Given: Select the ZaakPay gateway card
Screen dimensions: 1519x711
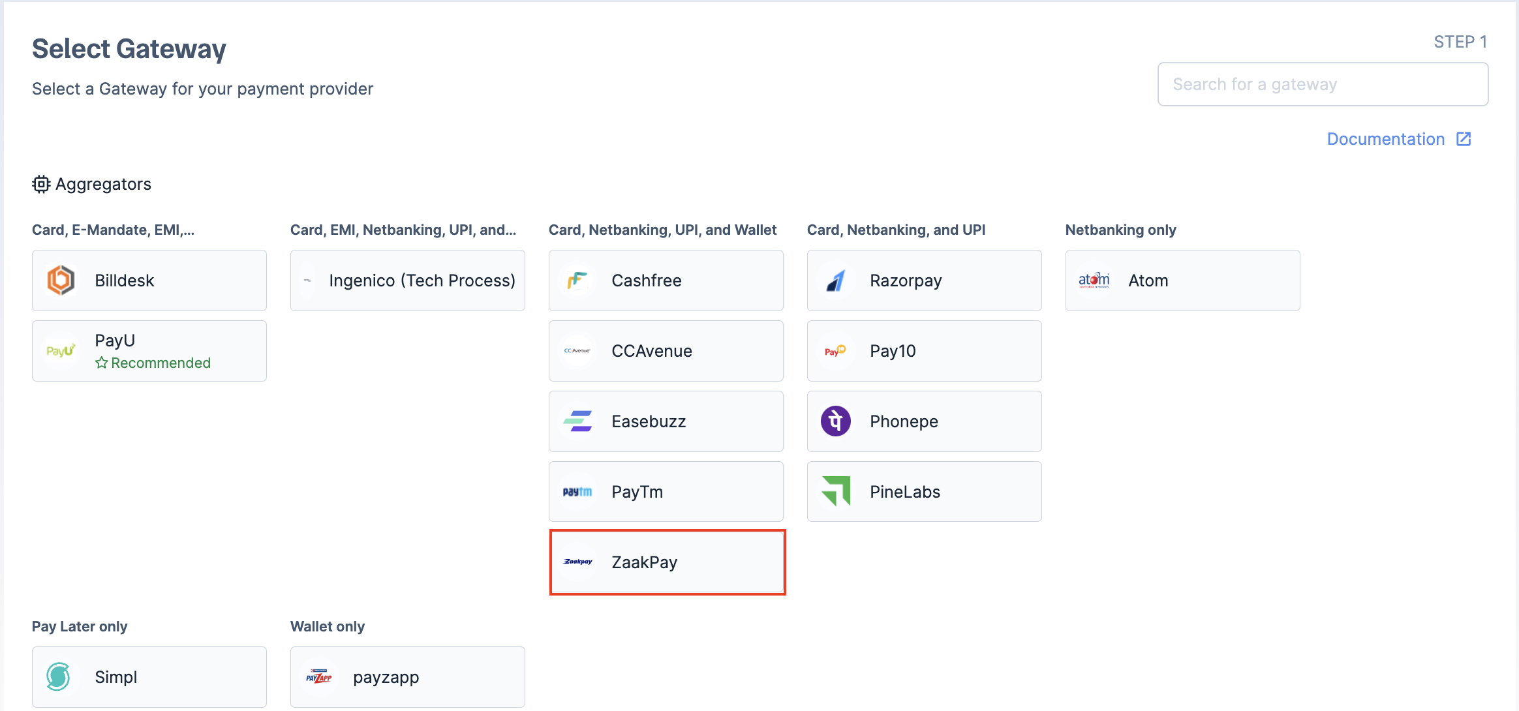Looking at the screenshot, I should click(666, 562).
